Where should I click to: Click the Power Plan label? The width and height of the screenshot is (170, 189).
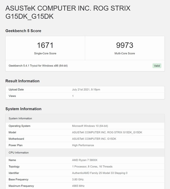click(15, 145)
